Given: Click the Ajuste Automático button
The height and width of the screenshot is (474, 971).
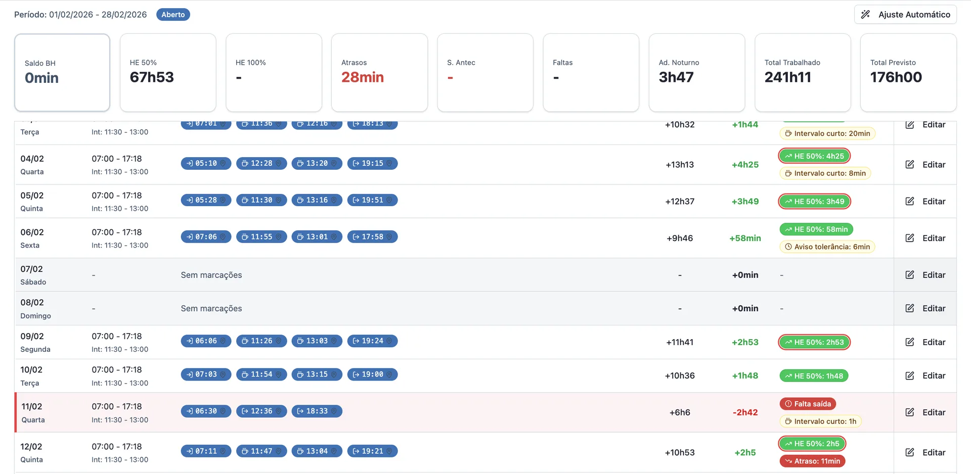Looking at the screenshot, I should click(x=905, y=14).
